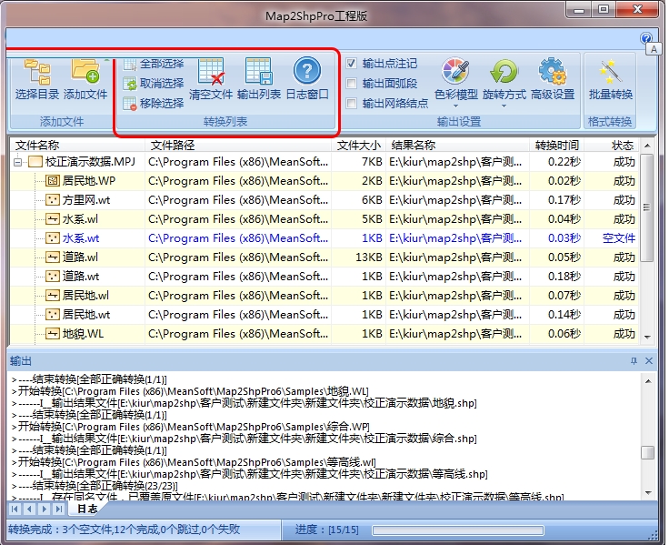Click the conversion progress bar
669x545 pixels.
pyautogui.click(x=458, y=530)
